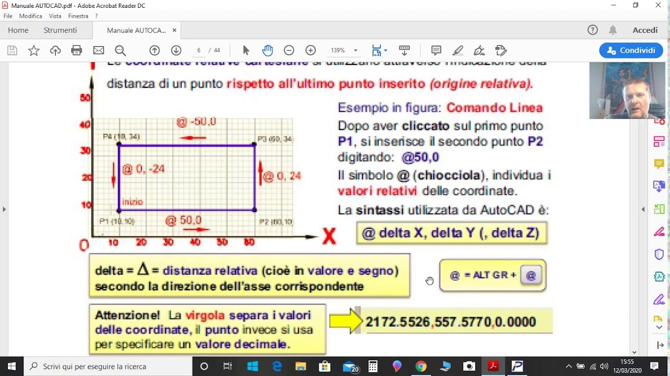This screenshot has width=670, height=376.
Task: Open the find text magnifier
Action: click(x=120, y=51)
